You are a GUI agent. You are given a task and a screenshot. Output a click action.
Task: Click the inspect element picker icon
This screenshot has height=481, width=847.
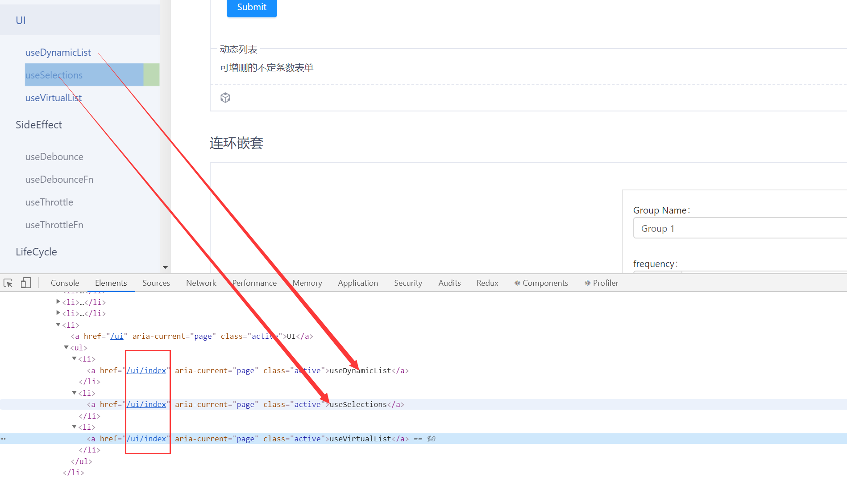pos(8,283)
